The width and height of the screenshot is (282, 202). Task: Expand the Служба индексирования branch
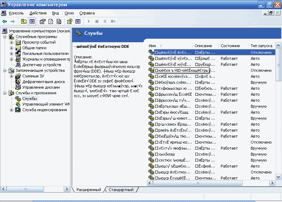(x=12, y=110)
